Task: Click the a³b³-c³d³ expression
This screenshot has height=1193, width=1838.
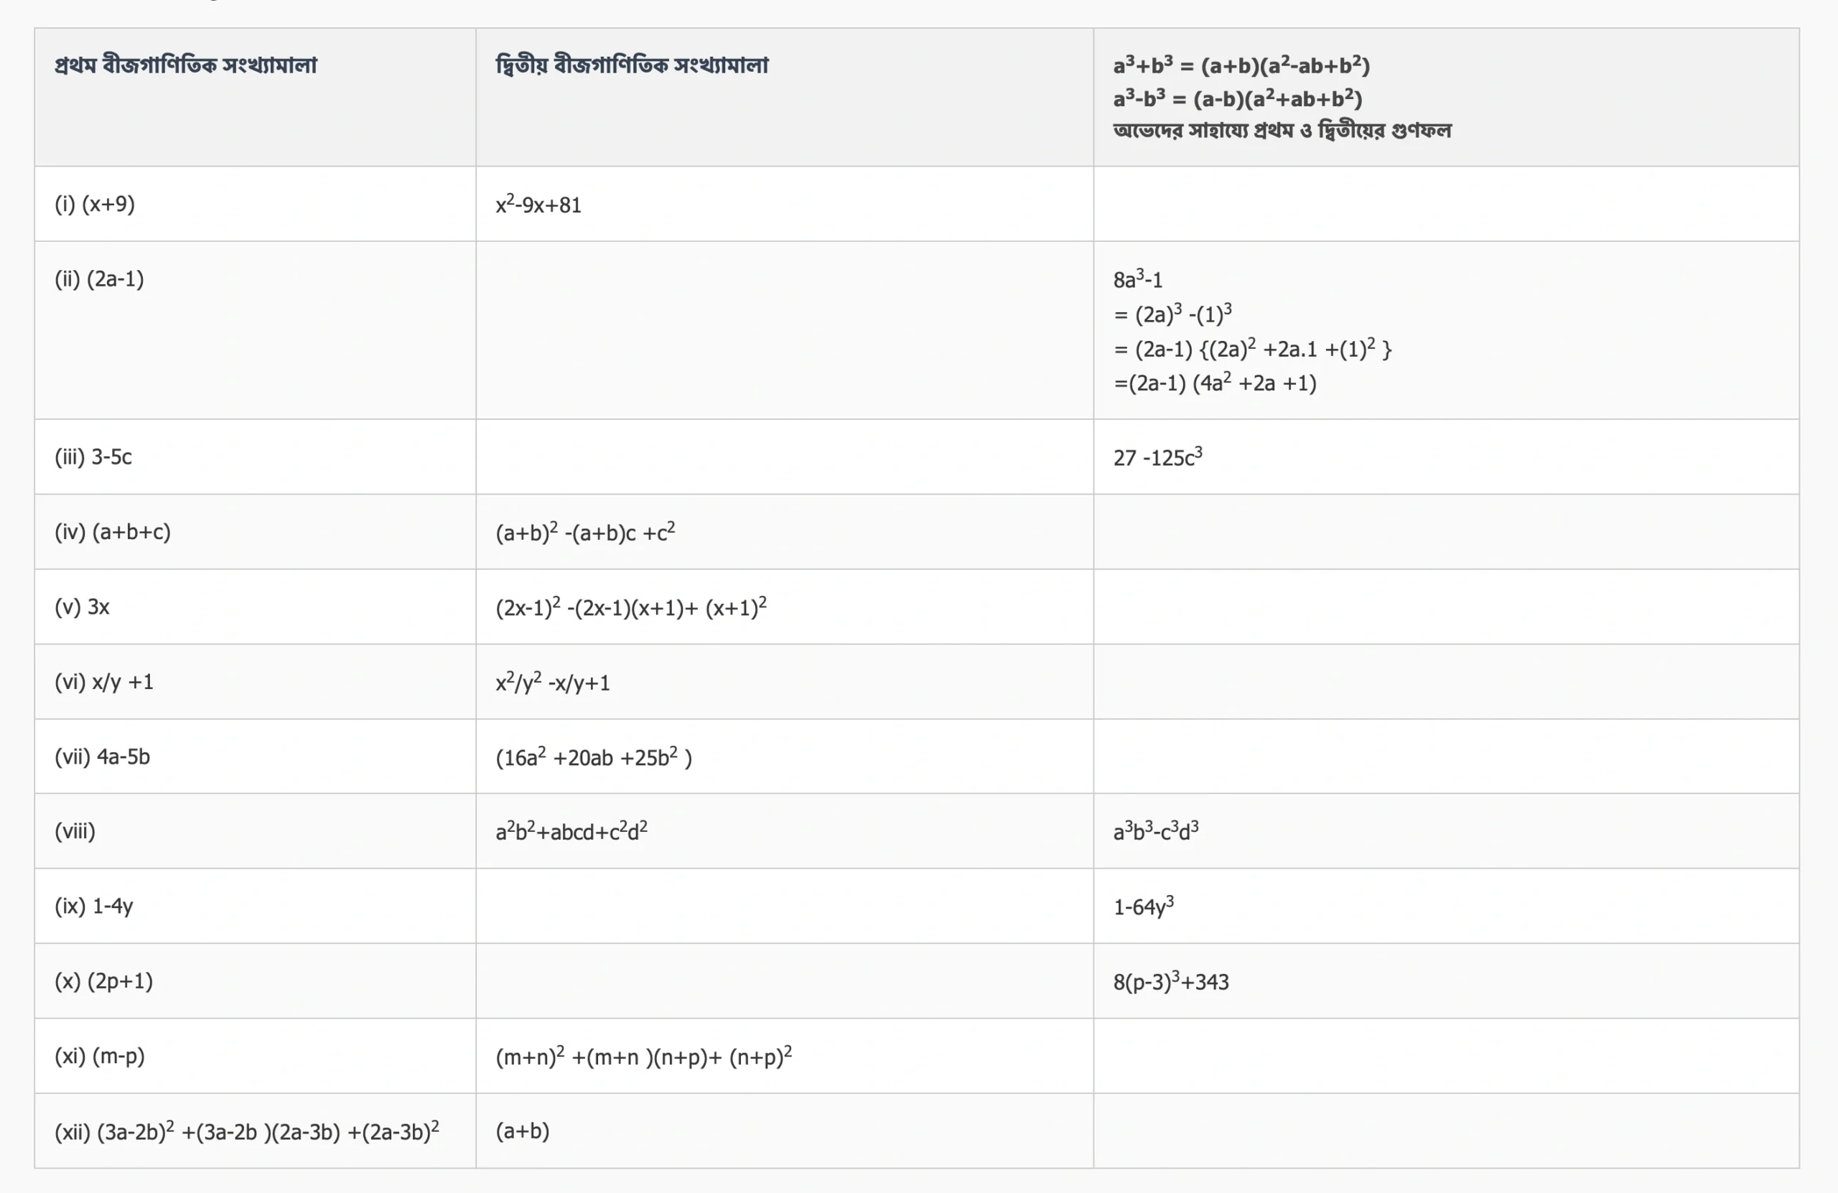Action: point(1156,832)
